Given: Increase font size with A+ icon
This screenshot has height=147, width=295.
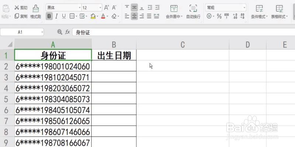Looking at the screenshot, I should (x=106, y=8).
